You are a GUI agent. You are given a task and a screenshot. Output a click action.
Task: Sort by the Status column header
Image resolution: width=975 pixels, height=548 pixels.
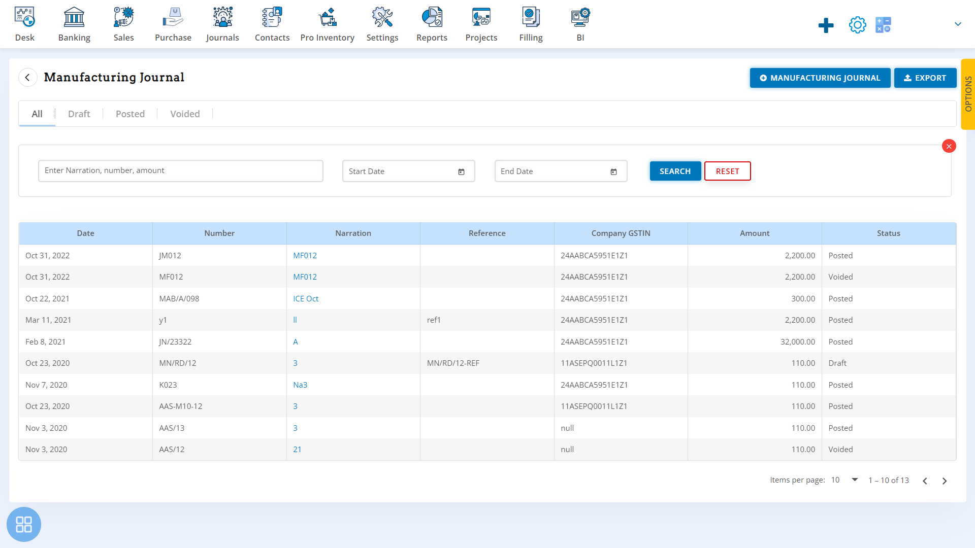point(889,233)
